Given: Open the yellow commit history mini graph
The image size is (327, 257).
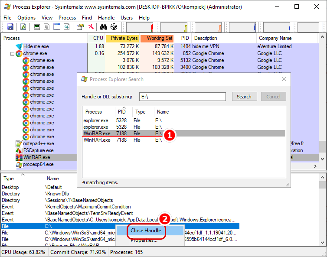Looking at the screenshot, I should click(x=174, y=27).
